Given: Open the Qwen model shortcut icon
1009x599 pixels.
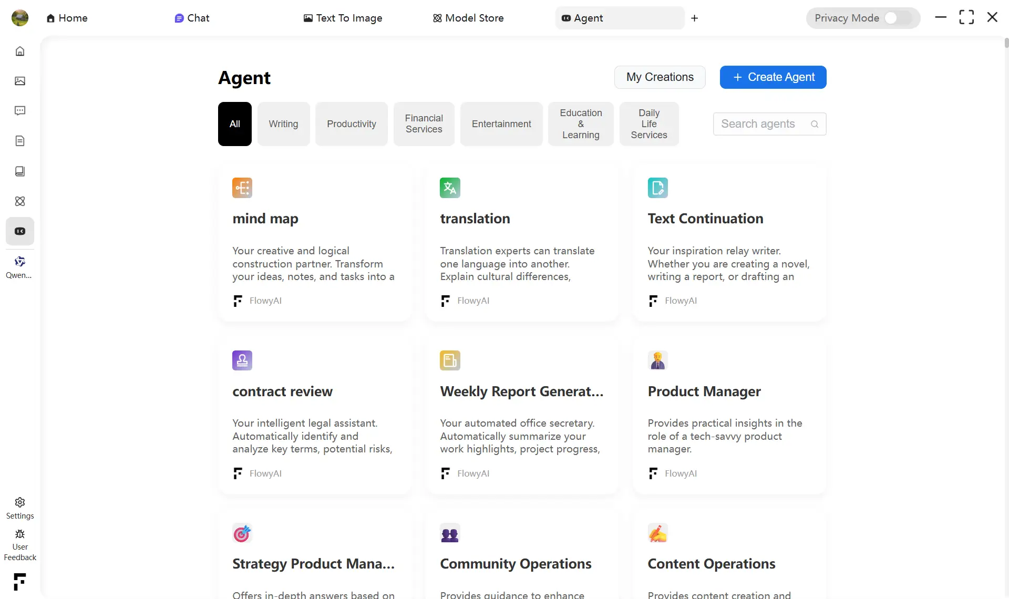Looking at the screenshot, I should pos(20,262).
